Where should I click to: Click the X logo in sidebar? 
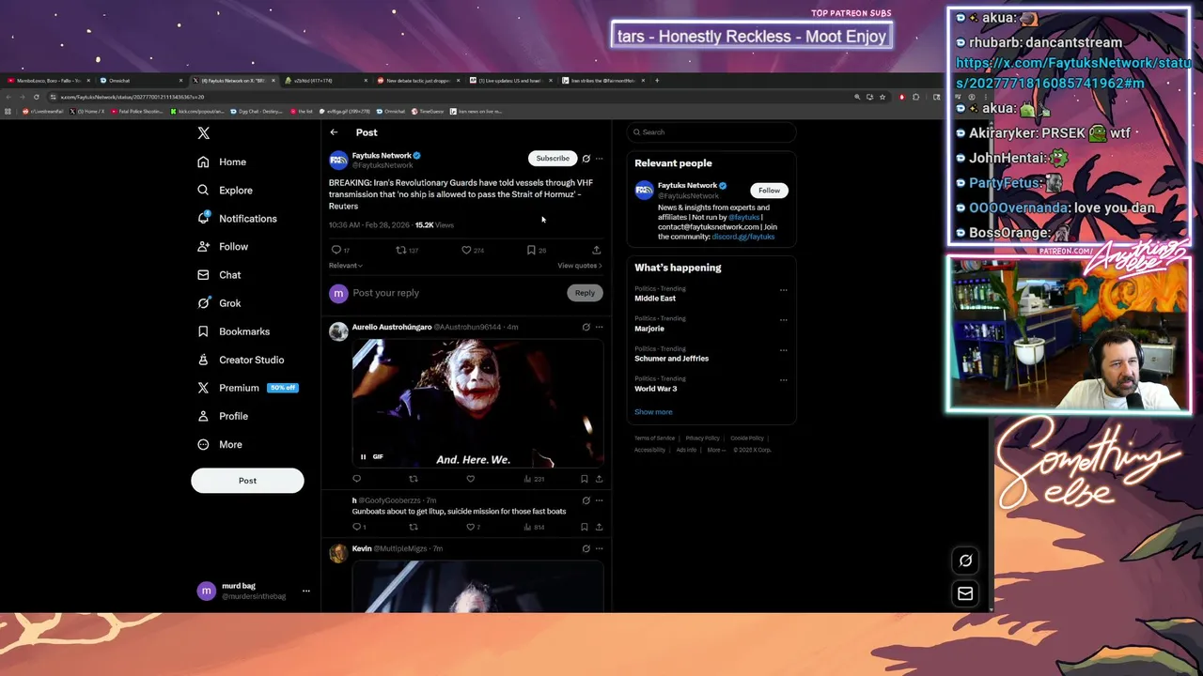203,133
